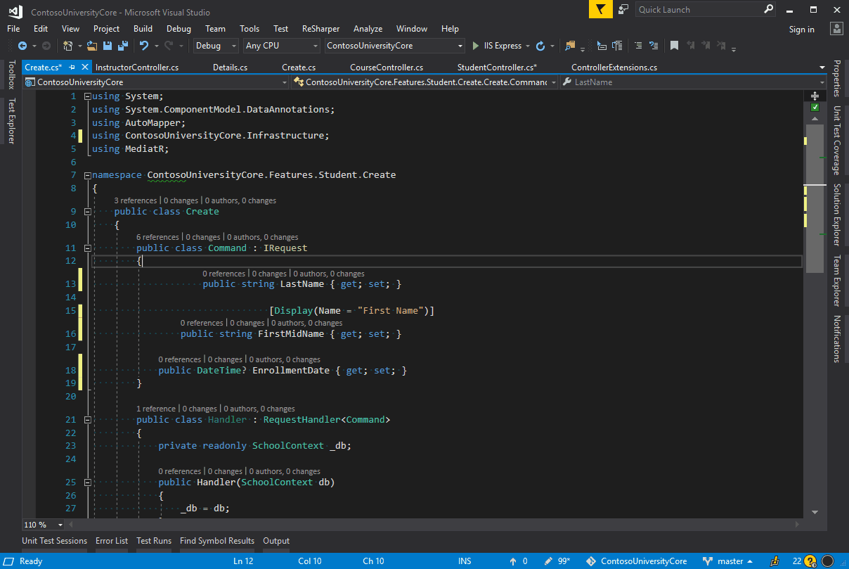Click the Sign in link

pyautogui.click(x=801, y=30)
